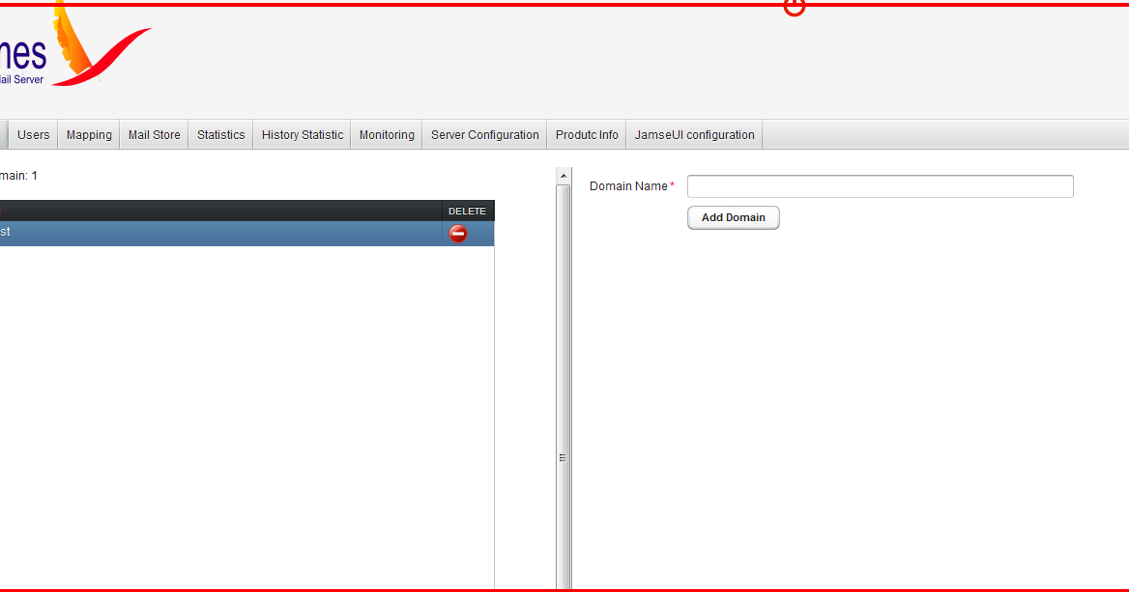The image size is (1129, 592).
Task: Click the scrollbar up arrow
Action: 564,174
